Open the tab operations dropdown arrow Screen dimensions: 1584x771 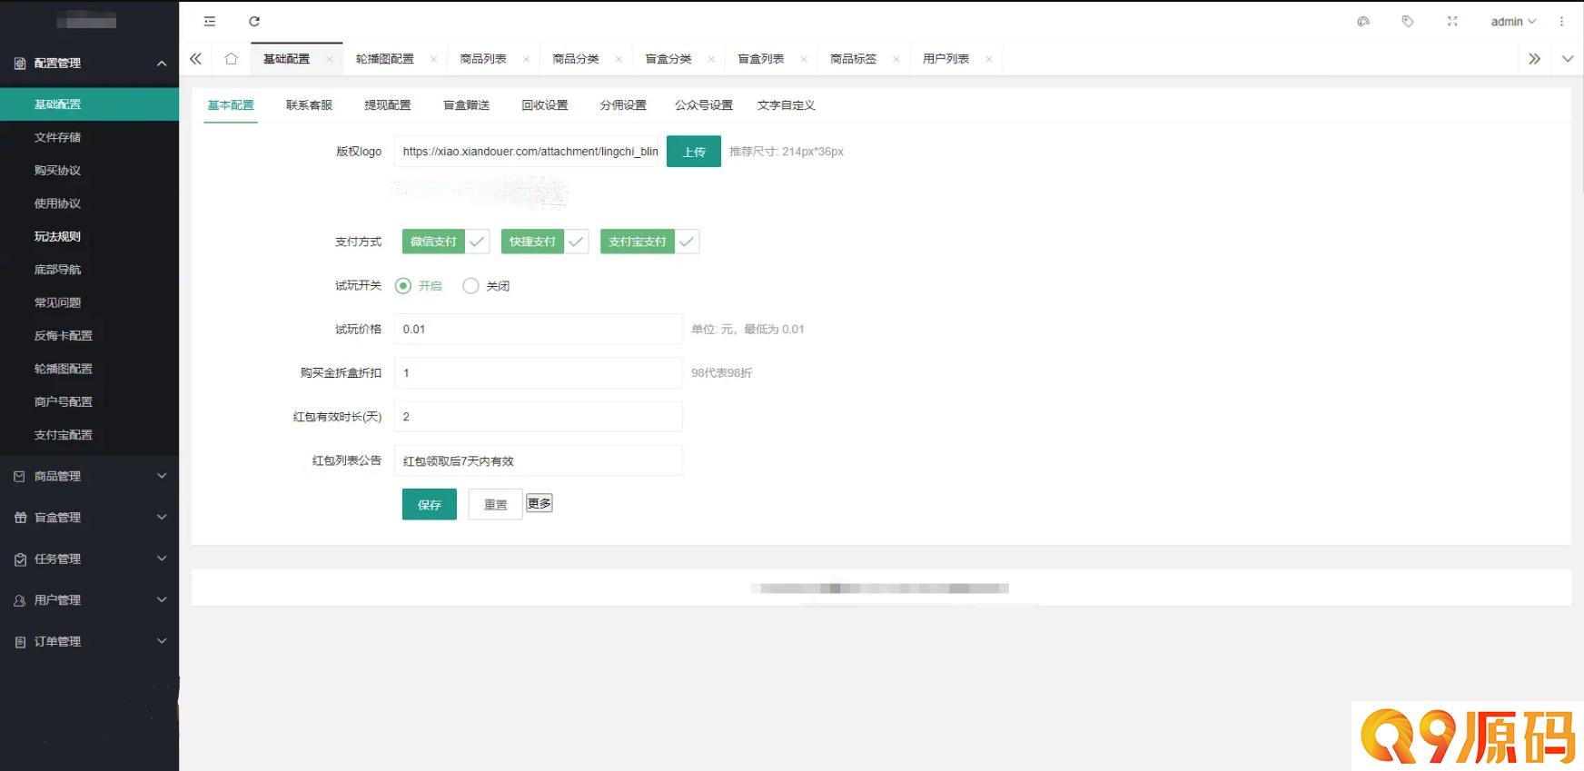click(1568, 58)
